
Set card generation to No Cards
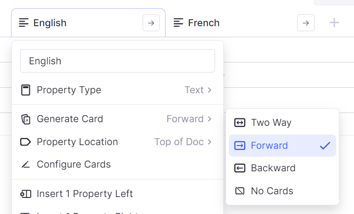282,191
